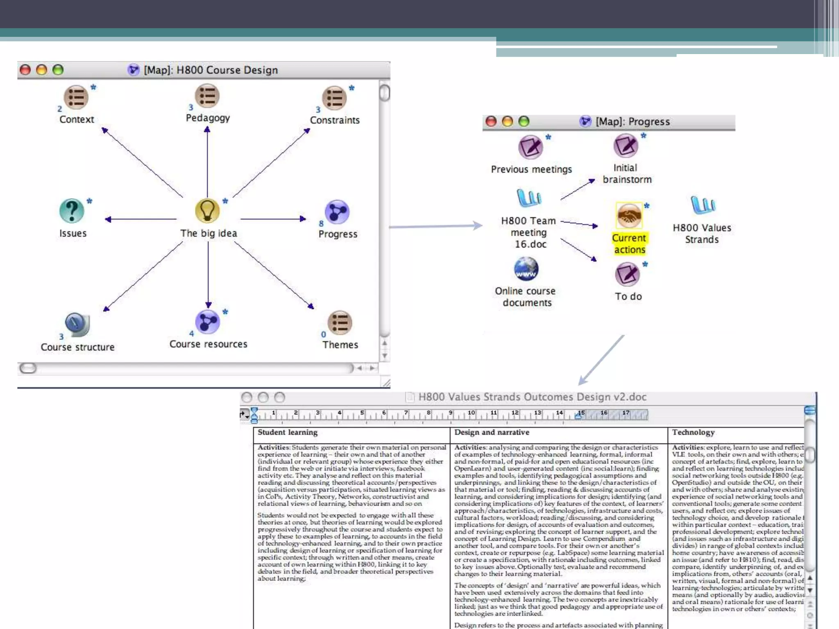This screenshot has height=629, width=839.
Task: Open the Progress map node icon
Action: pyautogui.click(x=337, y=212)
